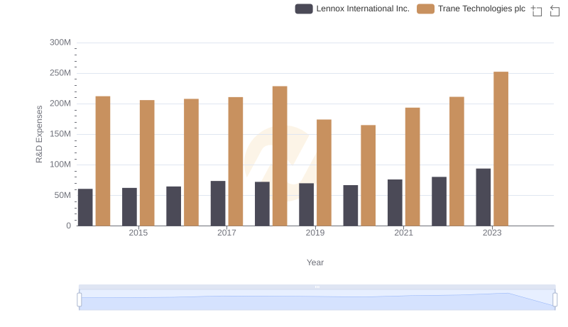Click the Lennox 2019 bar
568x327 pixels.
click(307, 204)
